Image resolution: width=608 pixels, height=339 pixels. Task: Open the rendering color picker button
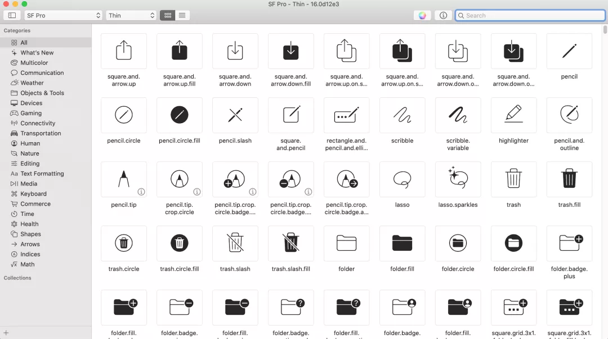coord(422,16)
